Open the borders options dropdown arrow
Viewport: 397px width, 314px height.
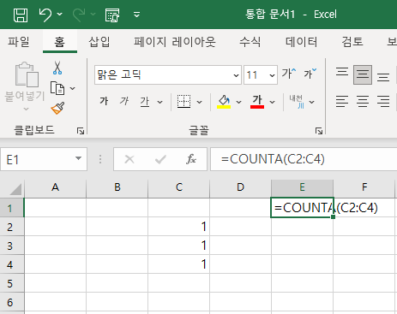pos(200,102)
